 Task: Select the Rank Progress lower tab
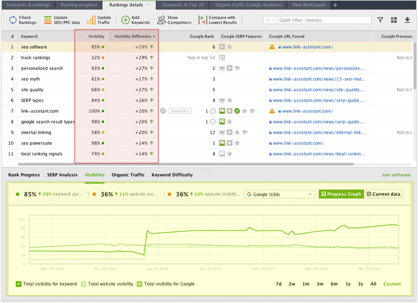(24, 175)
